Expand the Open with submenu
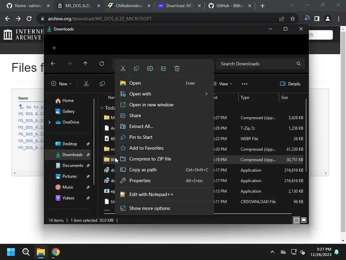 tap(164, 94)
